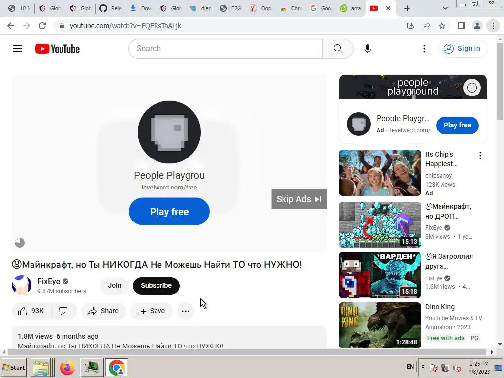Expand Chrome tab search dropdown
504x378 pixels.
(x=445, y=8)
